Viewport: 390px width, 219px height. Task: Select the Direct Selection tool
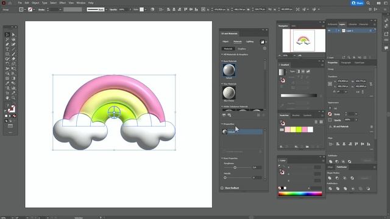[x=13, y=35]
